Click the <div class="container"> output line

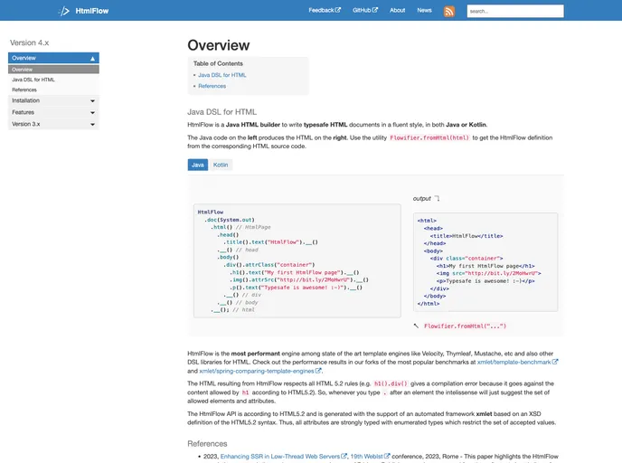466,259
